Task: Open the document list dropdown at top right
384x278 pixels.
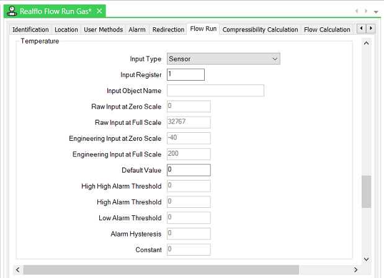Action: coord(376,11)
